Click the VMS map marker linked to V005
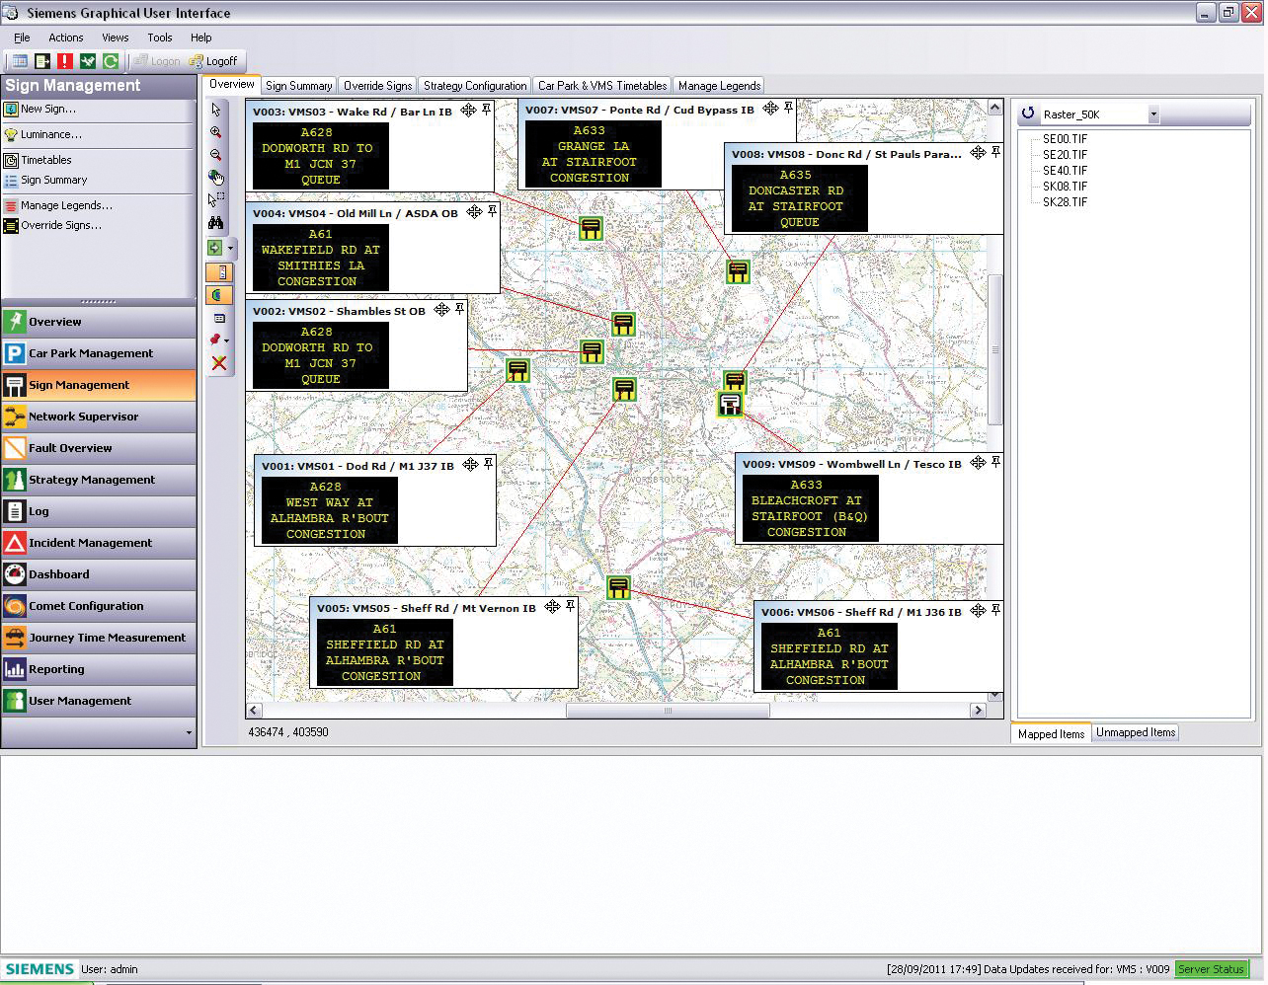 624,389
